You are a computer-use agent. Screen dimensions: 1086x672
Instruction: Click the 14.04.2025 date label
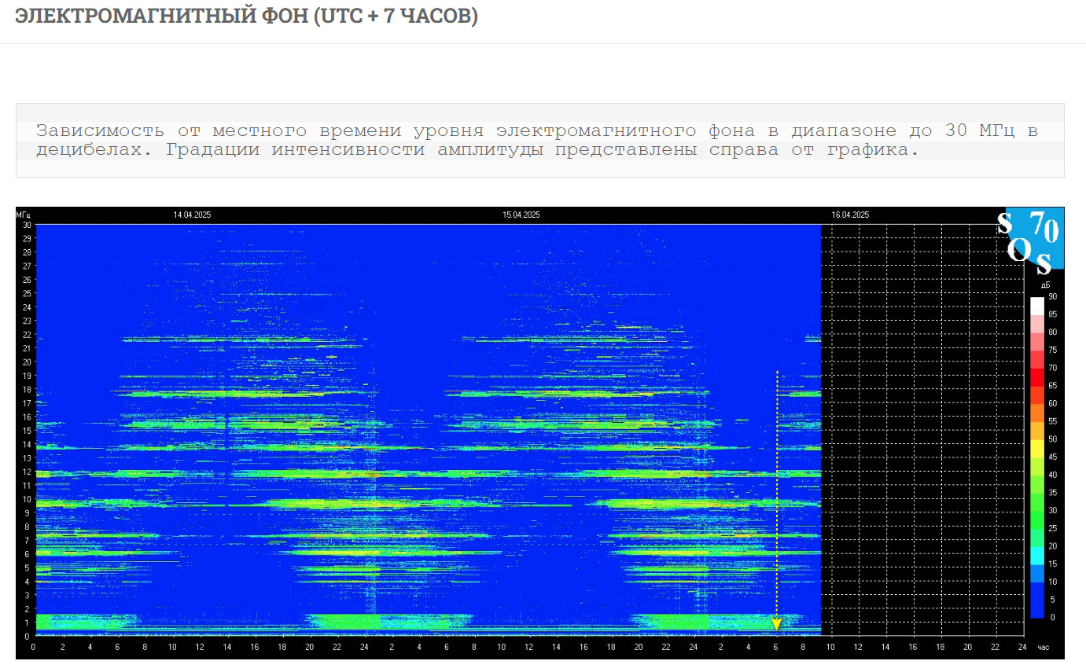[x=192, y=215]
